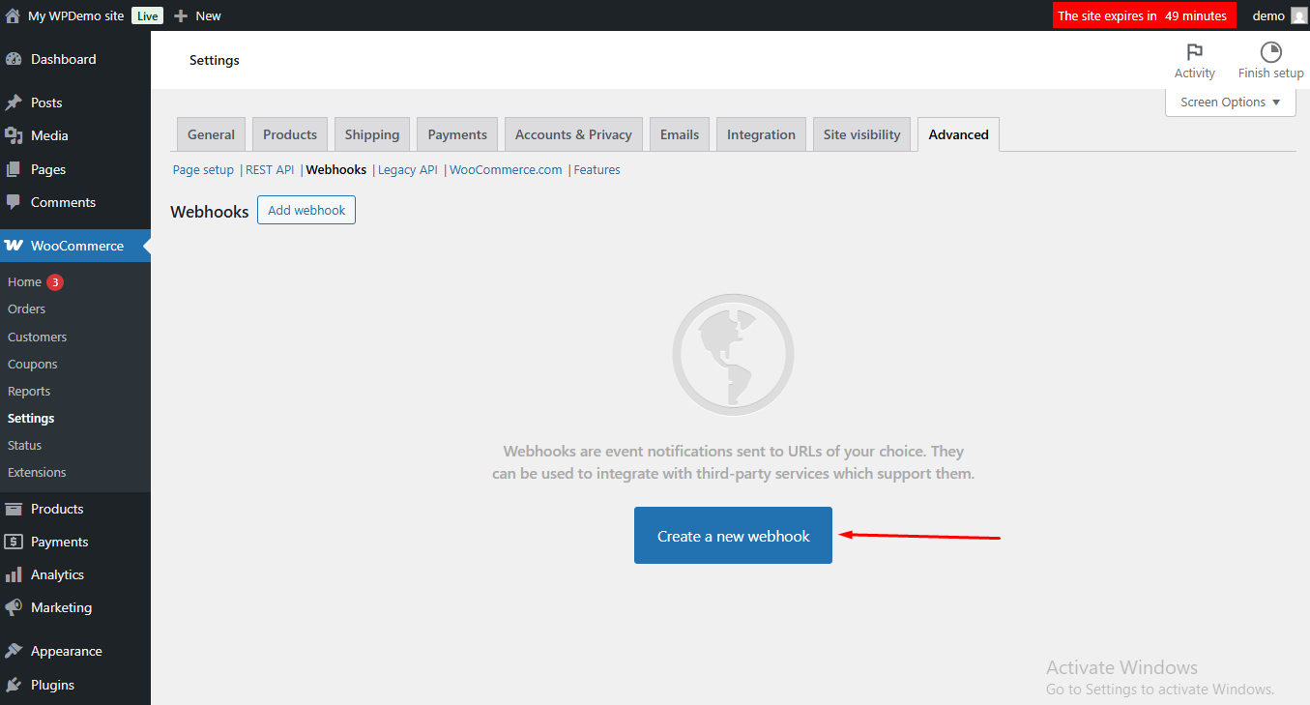
Task: Open Orders in the WooCommerce submenu
Action: 27,309
